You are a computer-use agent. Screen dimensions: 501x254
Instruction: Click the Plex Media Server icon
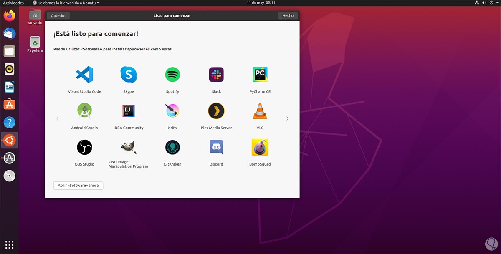[x=216, y=111]
